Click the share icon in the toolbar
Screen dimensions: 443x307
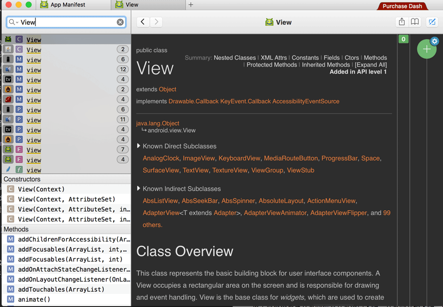401,22
